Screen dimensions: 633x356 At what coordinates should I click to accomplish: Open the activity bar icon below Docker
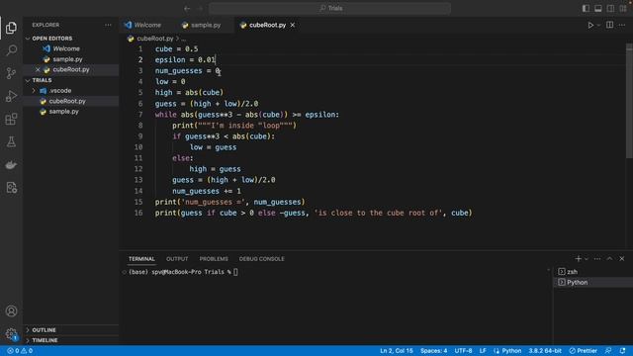tap(11, 188)
